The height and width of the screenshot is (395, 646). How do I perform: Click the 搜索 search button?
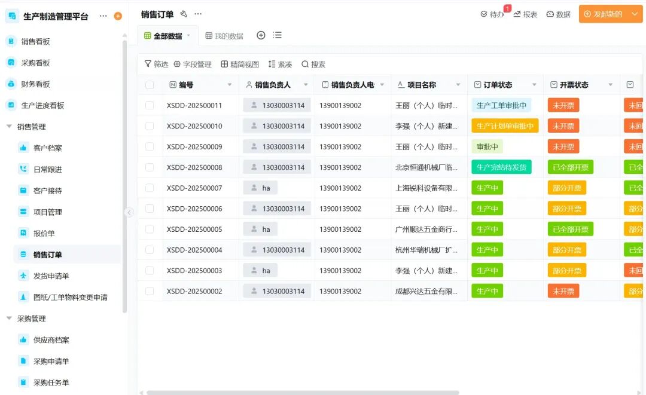pyautogui.click(x=313, y=64)
